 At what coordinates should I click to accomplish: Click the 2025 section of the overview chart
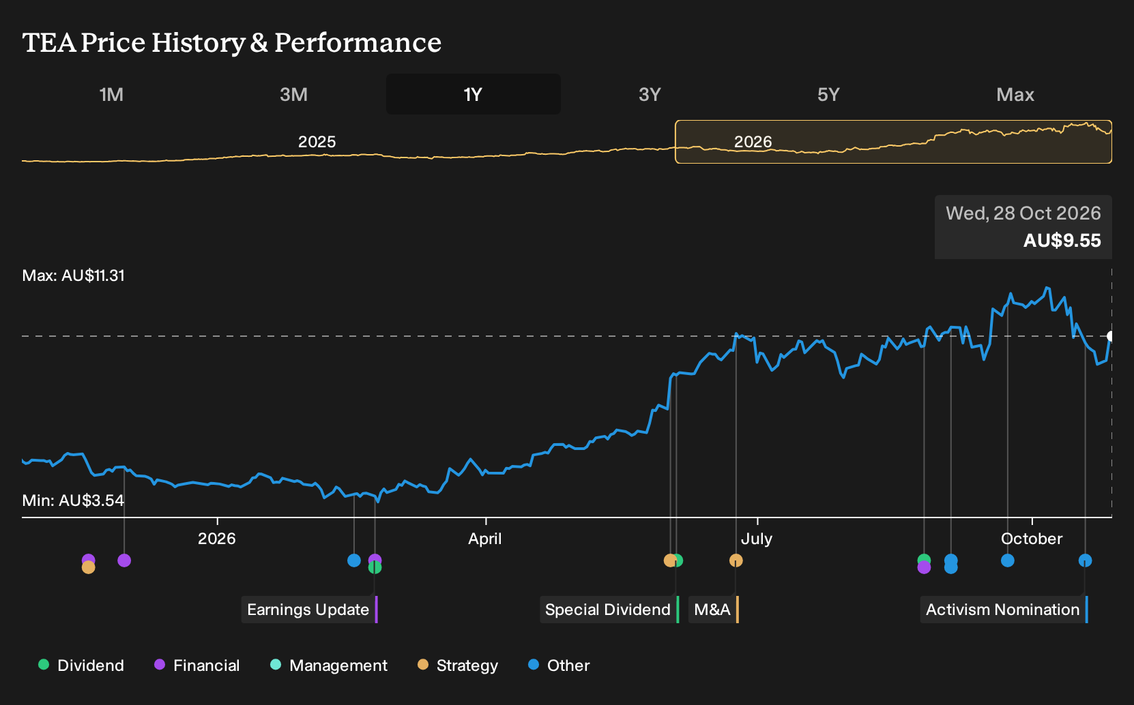tap(317, 142)
